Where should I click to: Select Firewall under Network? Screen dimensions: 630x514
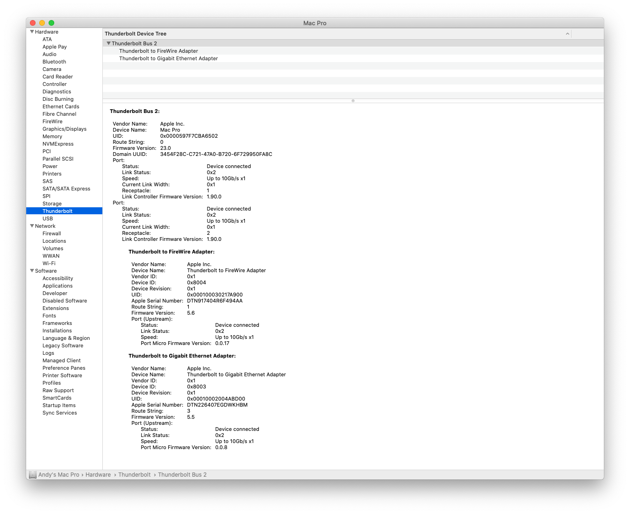[52, 233]
